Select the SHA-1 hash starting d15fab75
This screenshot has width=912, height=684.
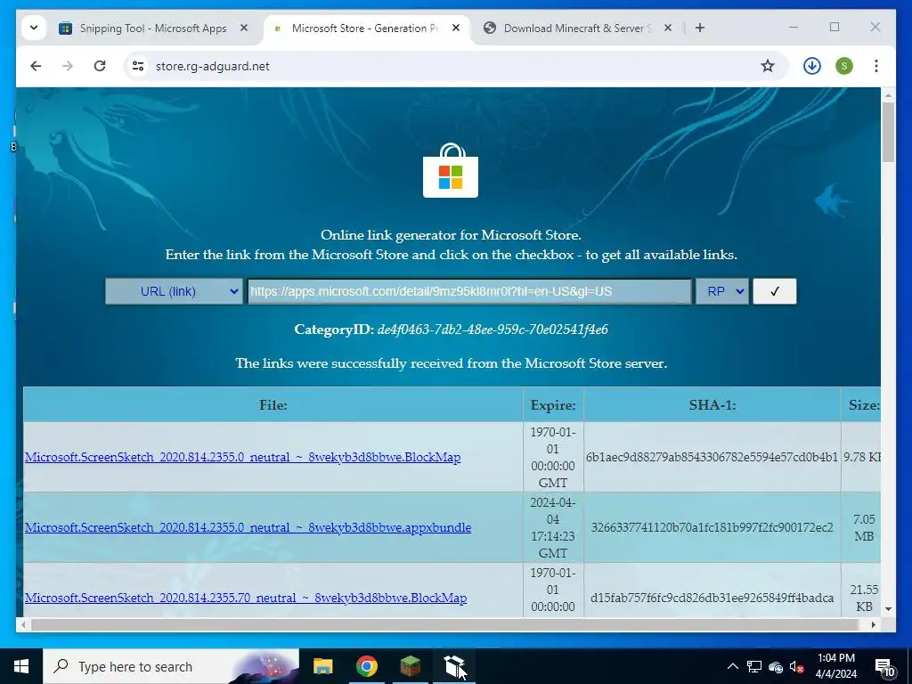pyautogui.click(x=712, y=598)
